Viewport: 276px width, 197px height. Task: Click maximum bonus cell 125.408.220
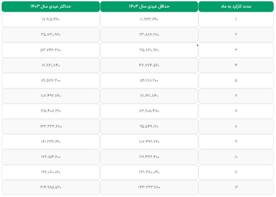51,111
